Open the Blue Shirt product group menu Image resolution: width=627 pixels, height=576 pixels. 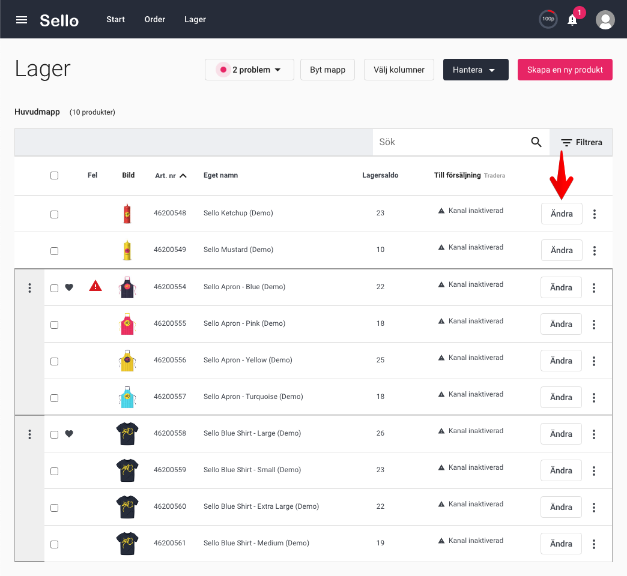pos(29,434)
